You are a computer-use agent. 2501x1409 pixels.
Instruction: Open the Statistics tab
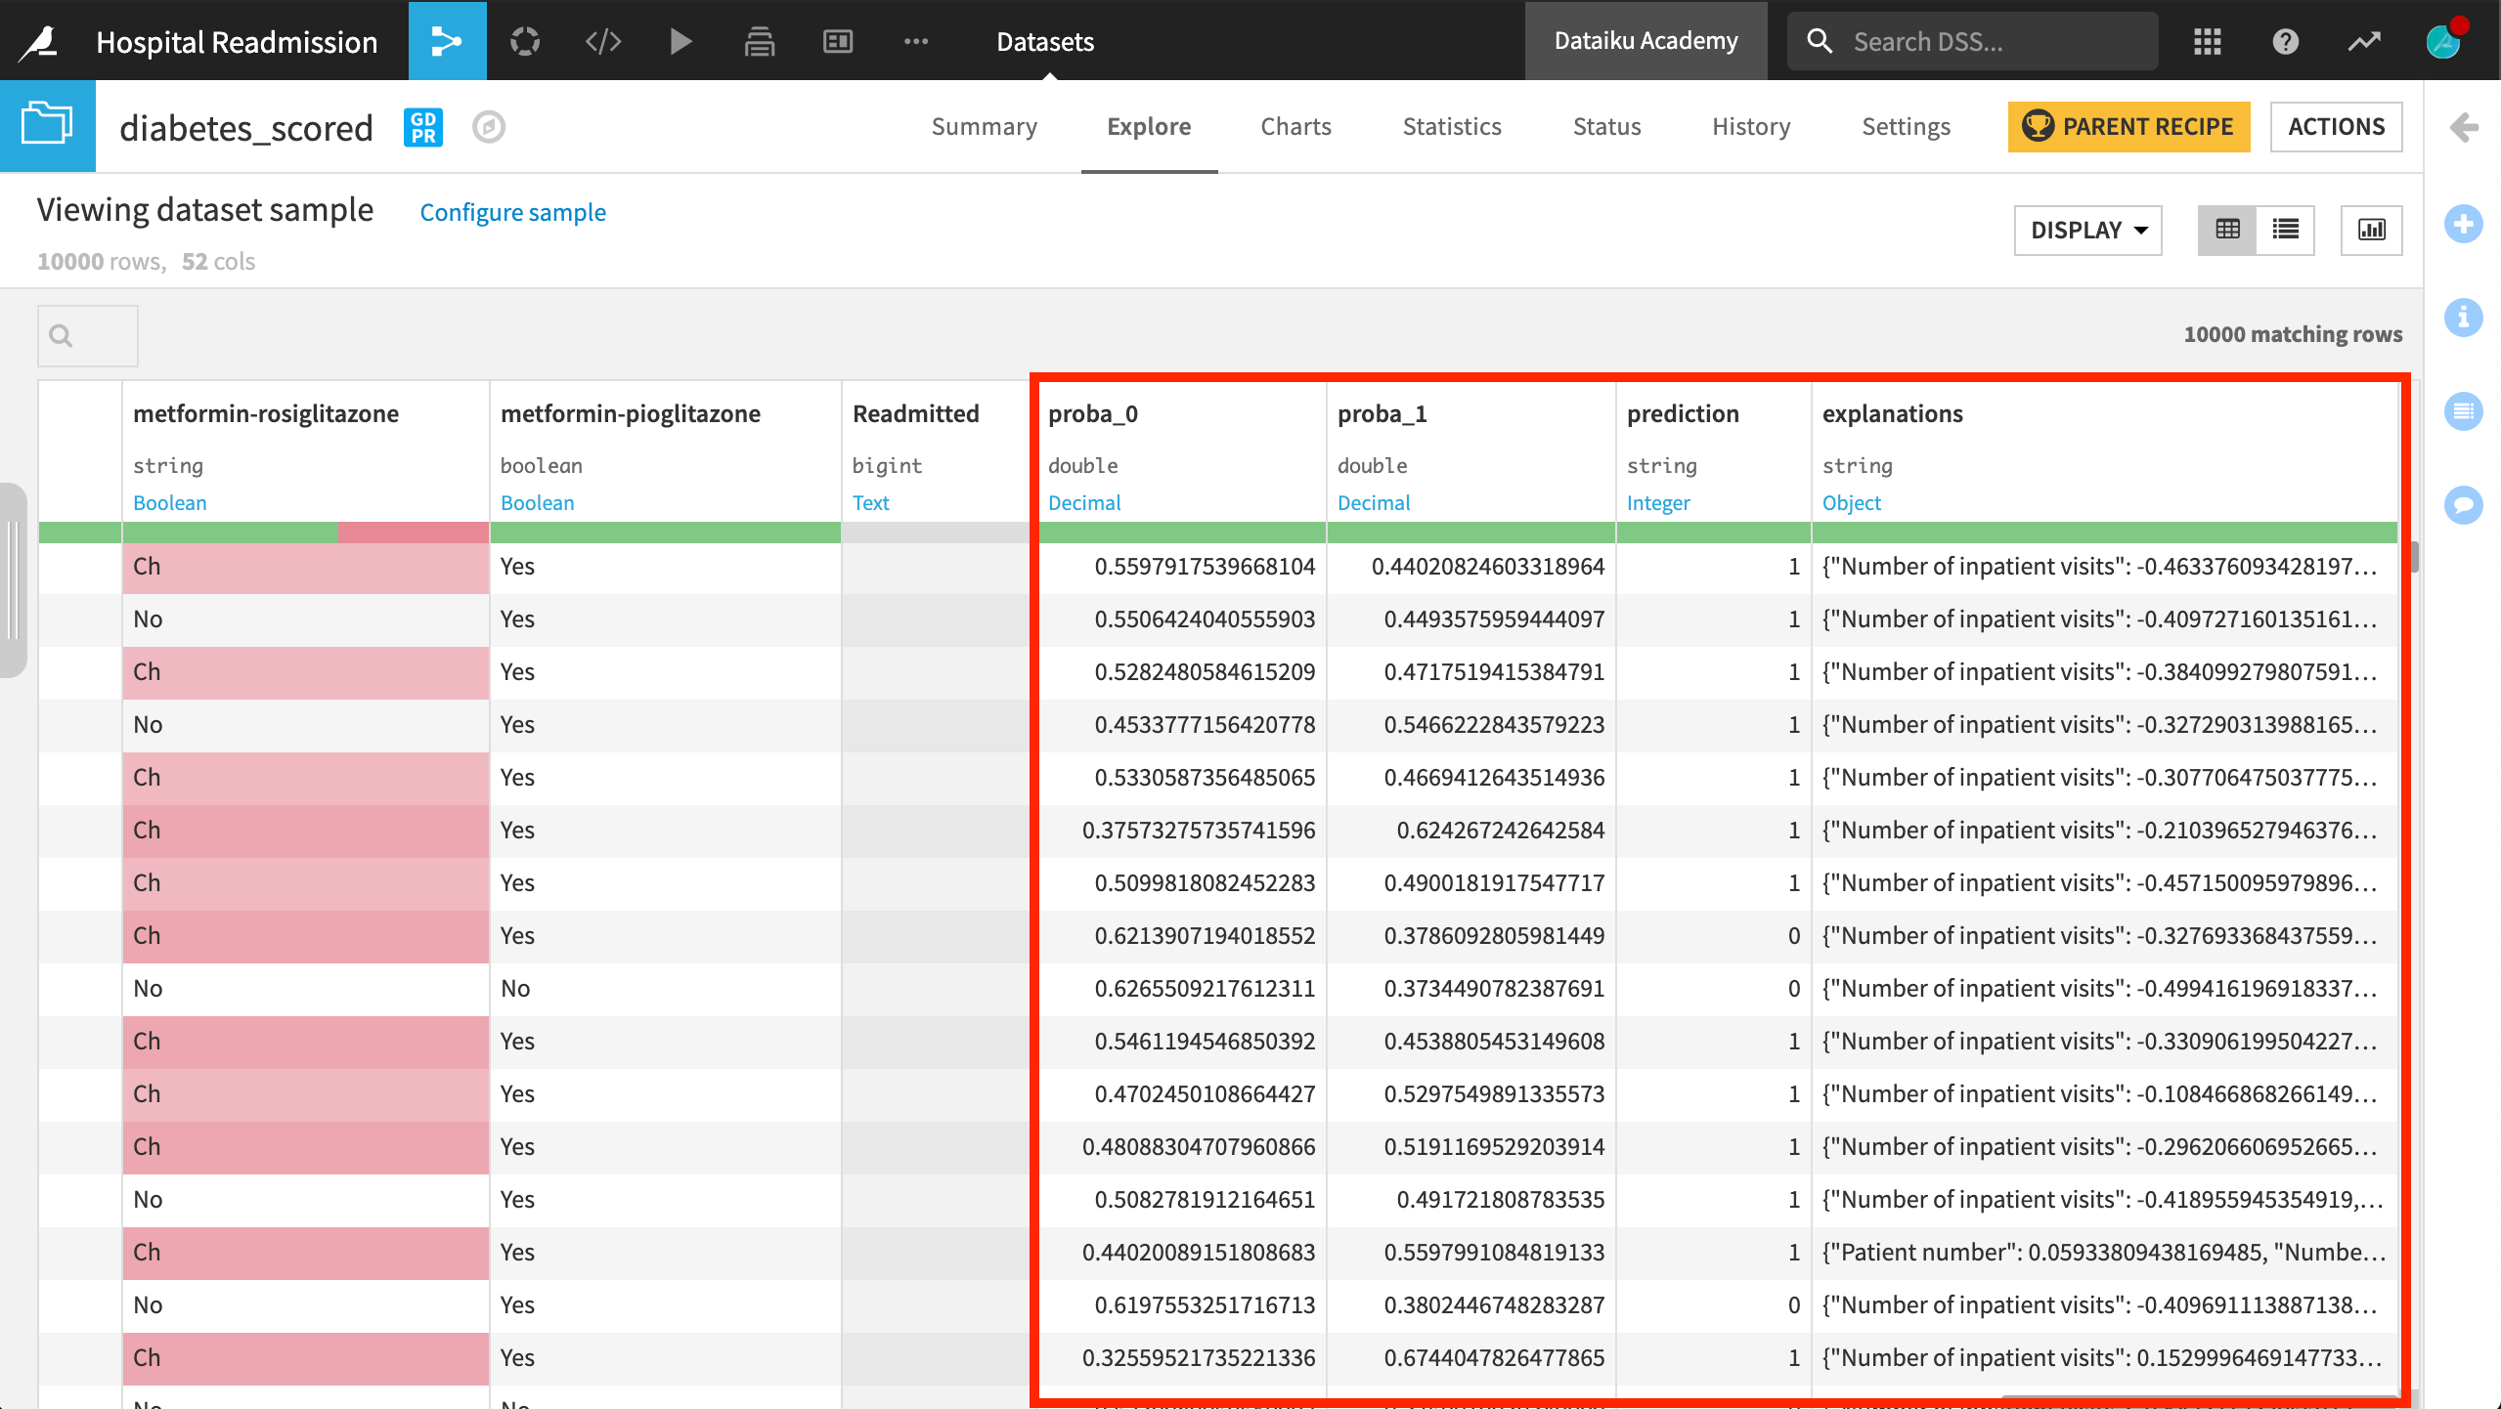point(1451,126)
